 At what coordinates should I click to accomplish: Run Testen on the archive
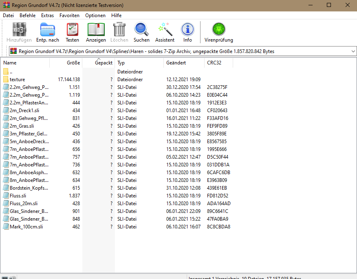73,30
